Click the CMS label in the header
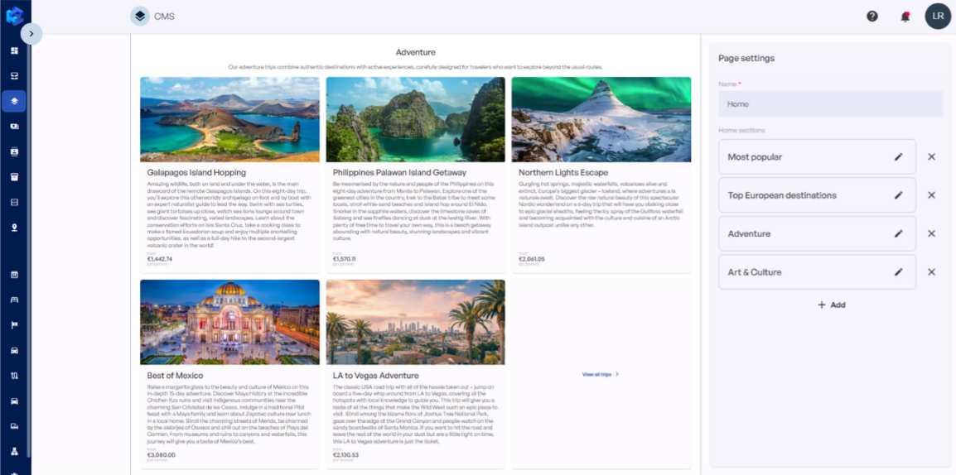This screenshot has height=475, width=956. (x=165, y=17)
